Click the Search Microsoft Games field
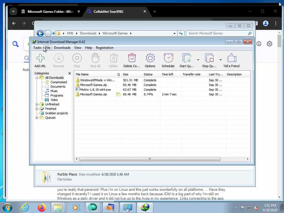The height and width of the screenshot is (213, 284). click(x=219, y=33)
